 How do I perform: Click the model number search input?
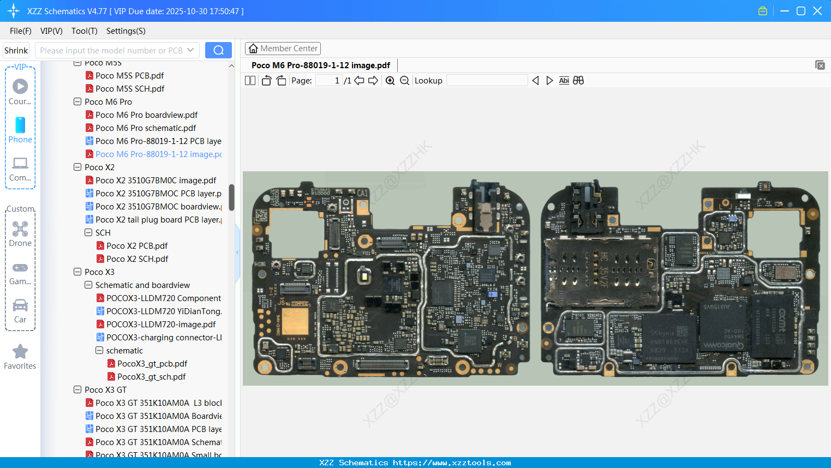pyautogui.click(x=111, y=50)
